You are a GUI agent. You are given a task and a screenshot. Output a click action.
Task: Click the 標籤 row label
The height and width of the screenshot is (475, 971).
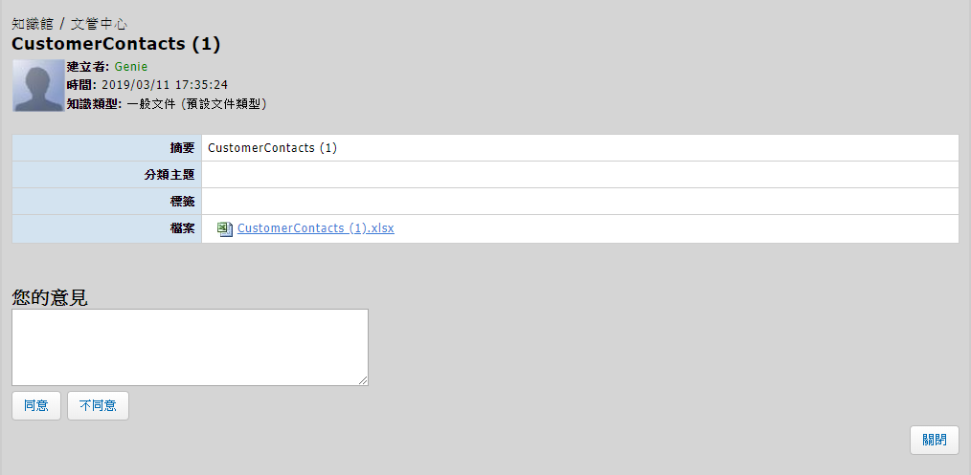[182, 202]
